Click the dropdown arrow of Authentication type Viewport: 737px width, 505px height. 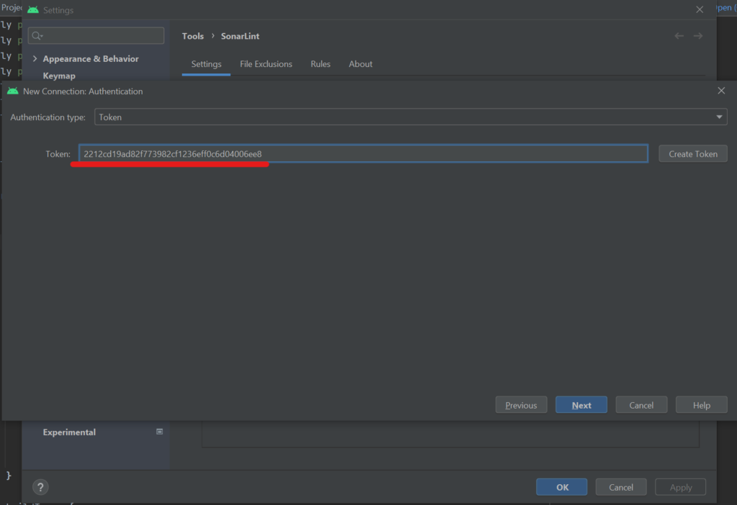click(719, 117)
